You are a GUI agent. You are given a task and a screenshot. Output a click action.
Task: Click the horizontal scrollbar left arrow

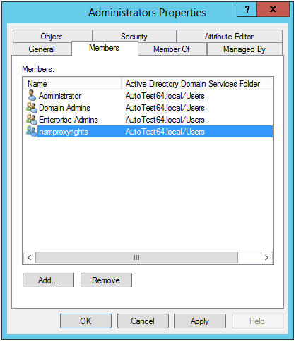(30, 257)
